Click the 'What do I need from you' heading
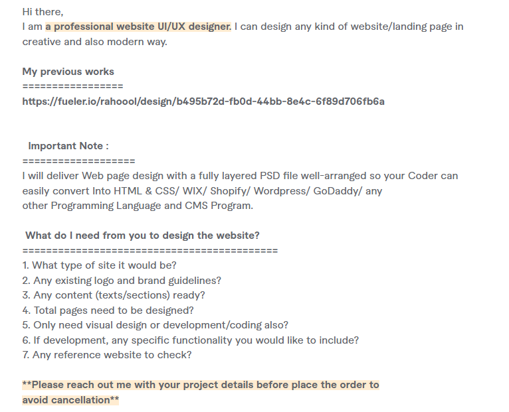Image resolution: width=509 pixels, height=412 pixels. 142,236
